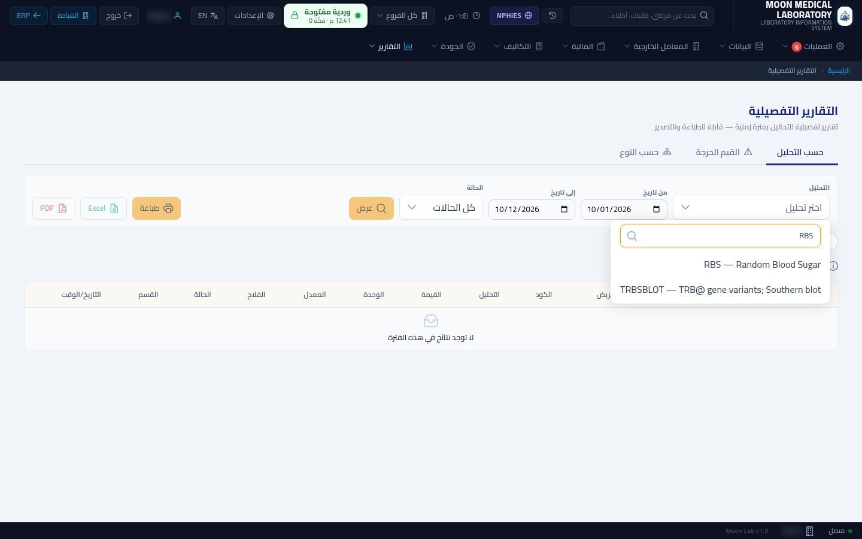
Task: Expand the المالية finance menu
Action: pos(584,46)
